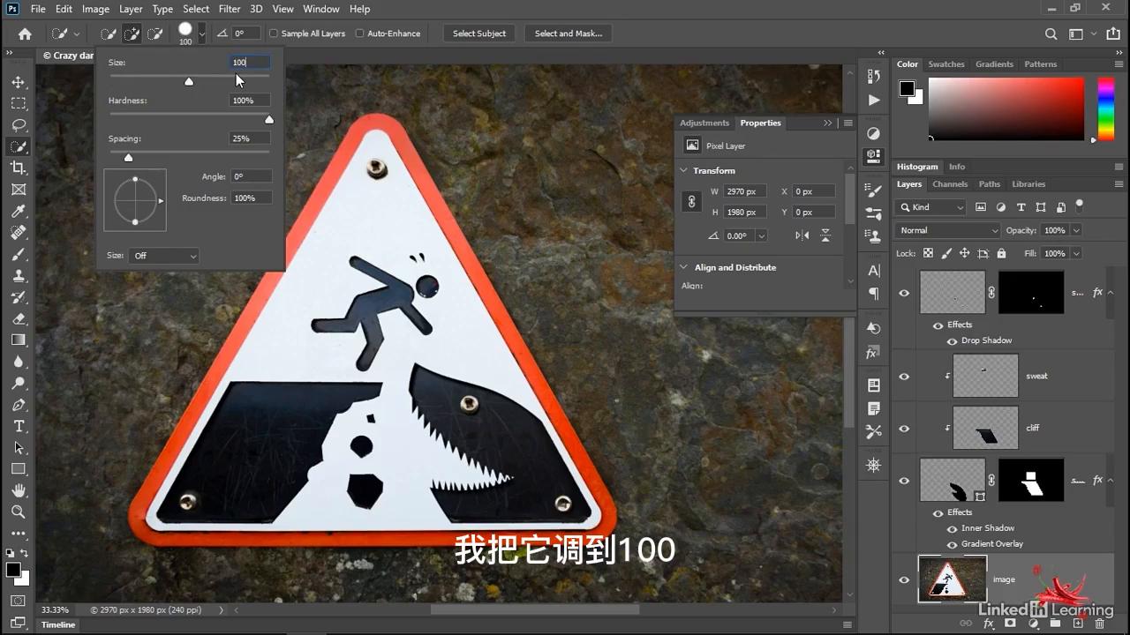Select the Crop tool
The image size is (1130, 635).
(19, 168)
